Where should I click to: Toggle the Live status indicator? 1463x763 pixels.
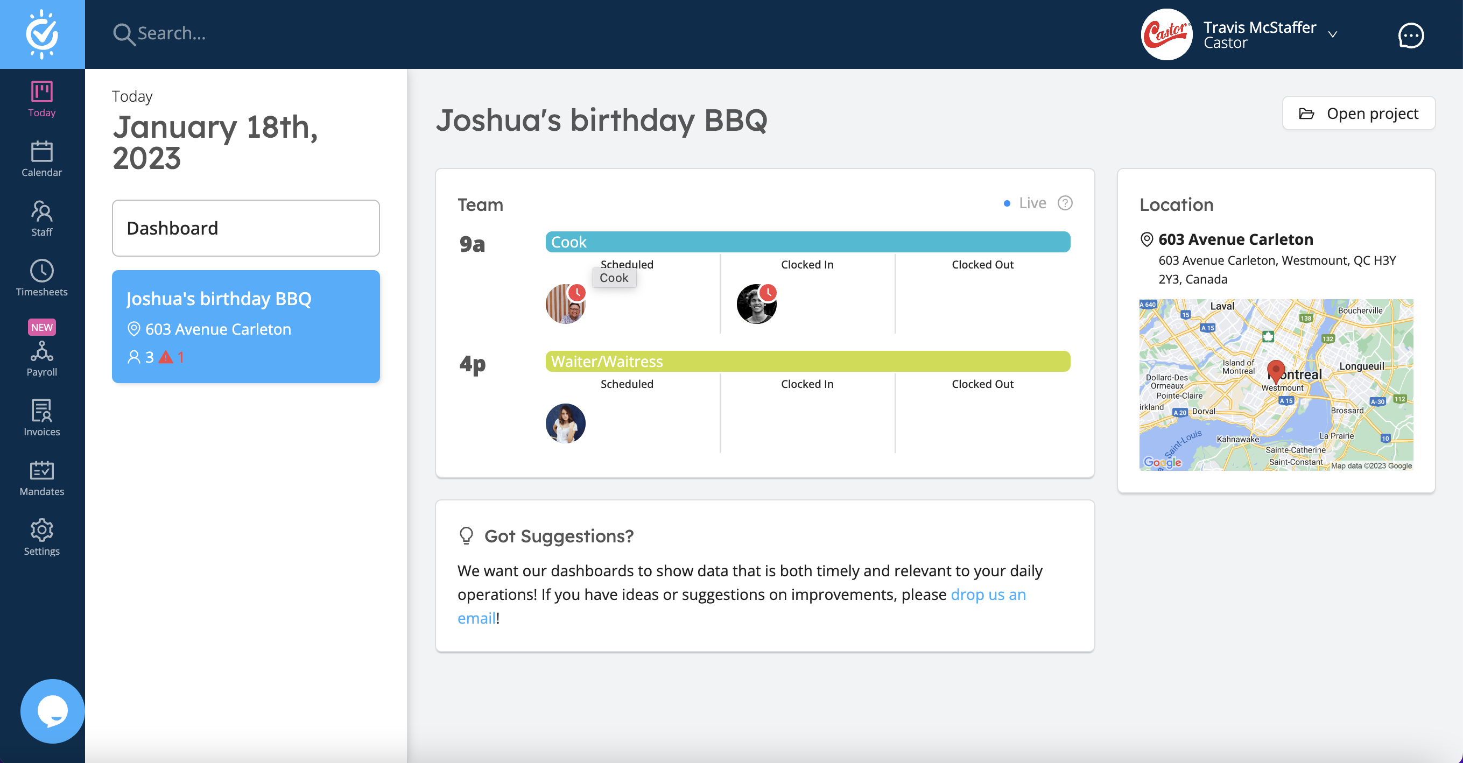[1008, 203]
